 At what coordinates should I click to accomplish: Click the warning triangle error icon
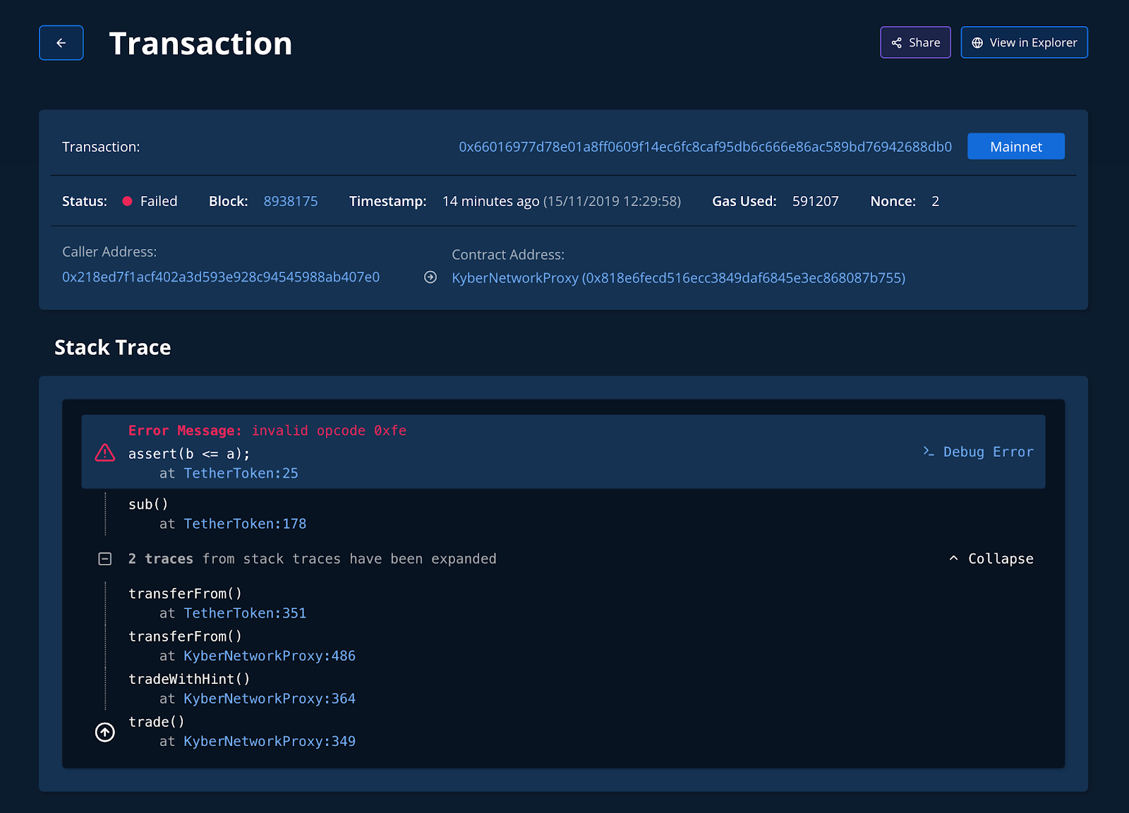tap(105, 452)
